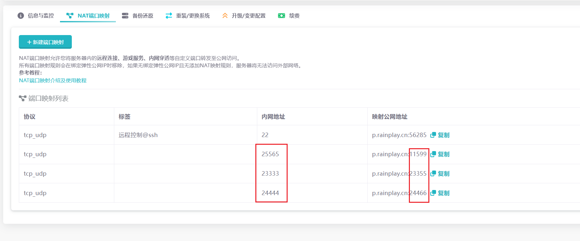Go to the 升级/变更配置 tab
Image resolution: width=580 pixels, height=241 pixels.
click(x=248, y=16)
